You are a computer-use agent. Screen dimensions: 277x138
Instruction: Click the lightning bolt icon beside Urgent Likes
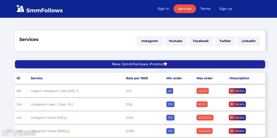click(77, 91)
